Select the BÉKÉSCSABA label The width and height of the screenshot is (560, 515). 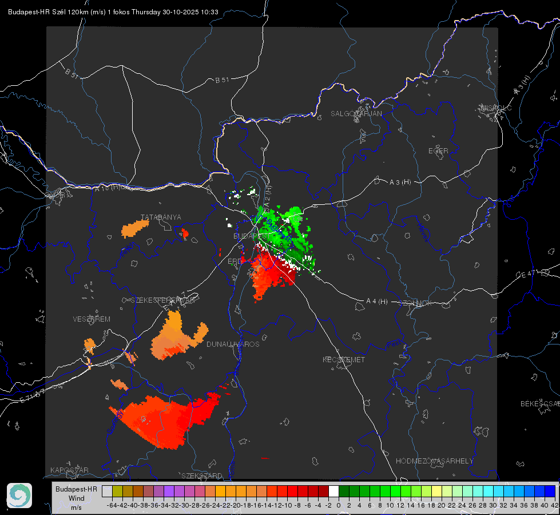tap(540, 403)
